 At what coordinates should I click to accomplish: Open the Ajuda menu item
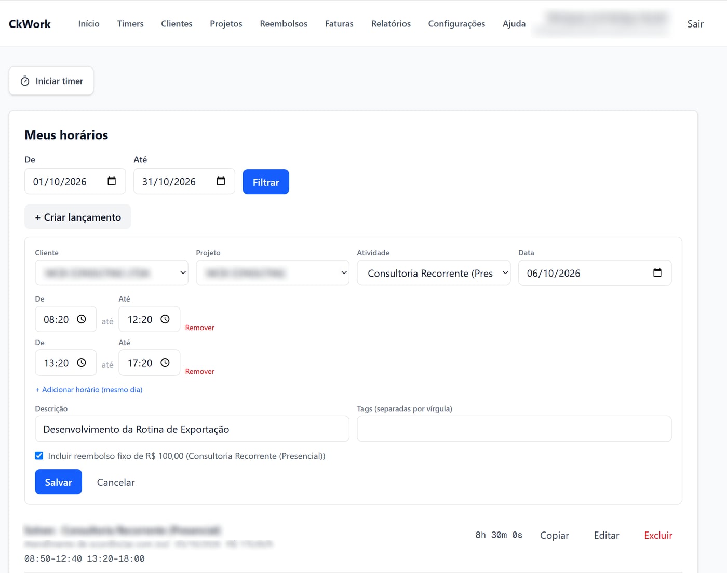(514, 24)
